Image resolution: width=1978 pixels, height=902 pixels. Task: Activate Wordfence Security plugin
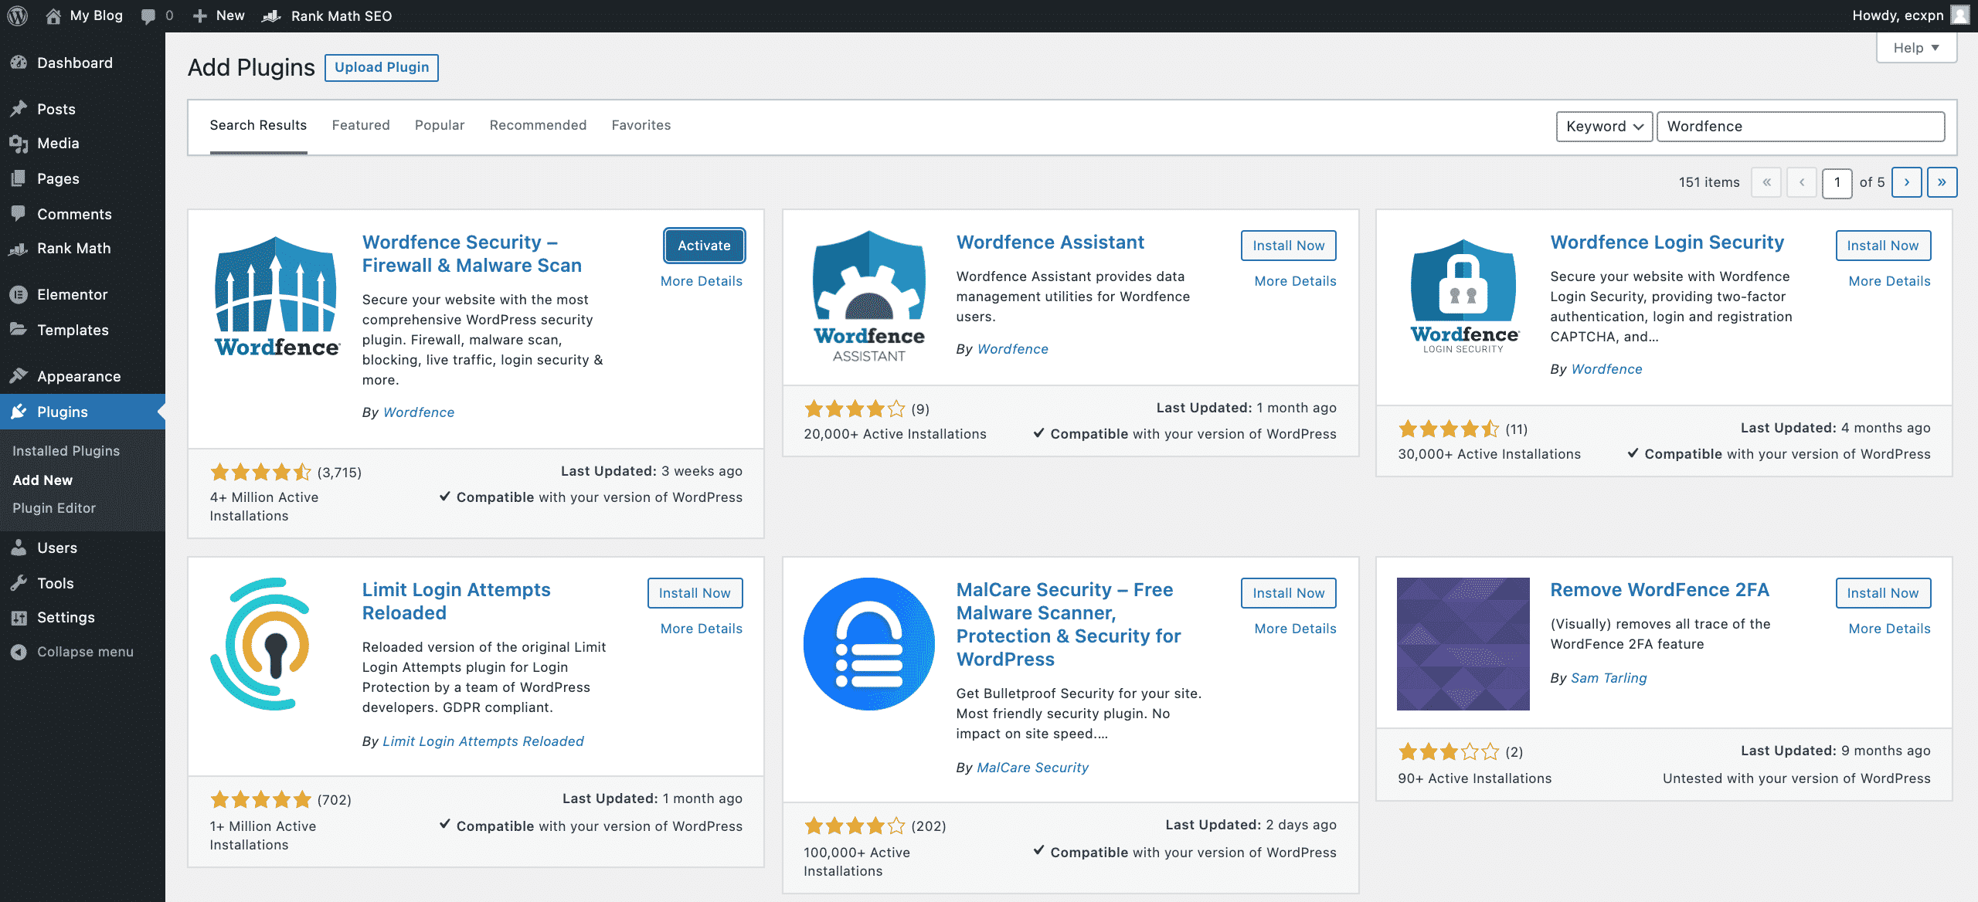click(x=704, y=246)
